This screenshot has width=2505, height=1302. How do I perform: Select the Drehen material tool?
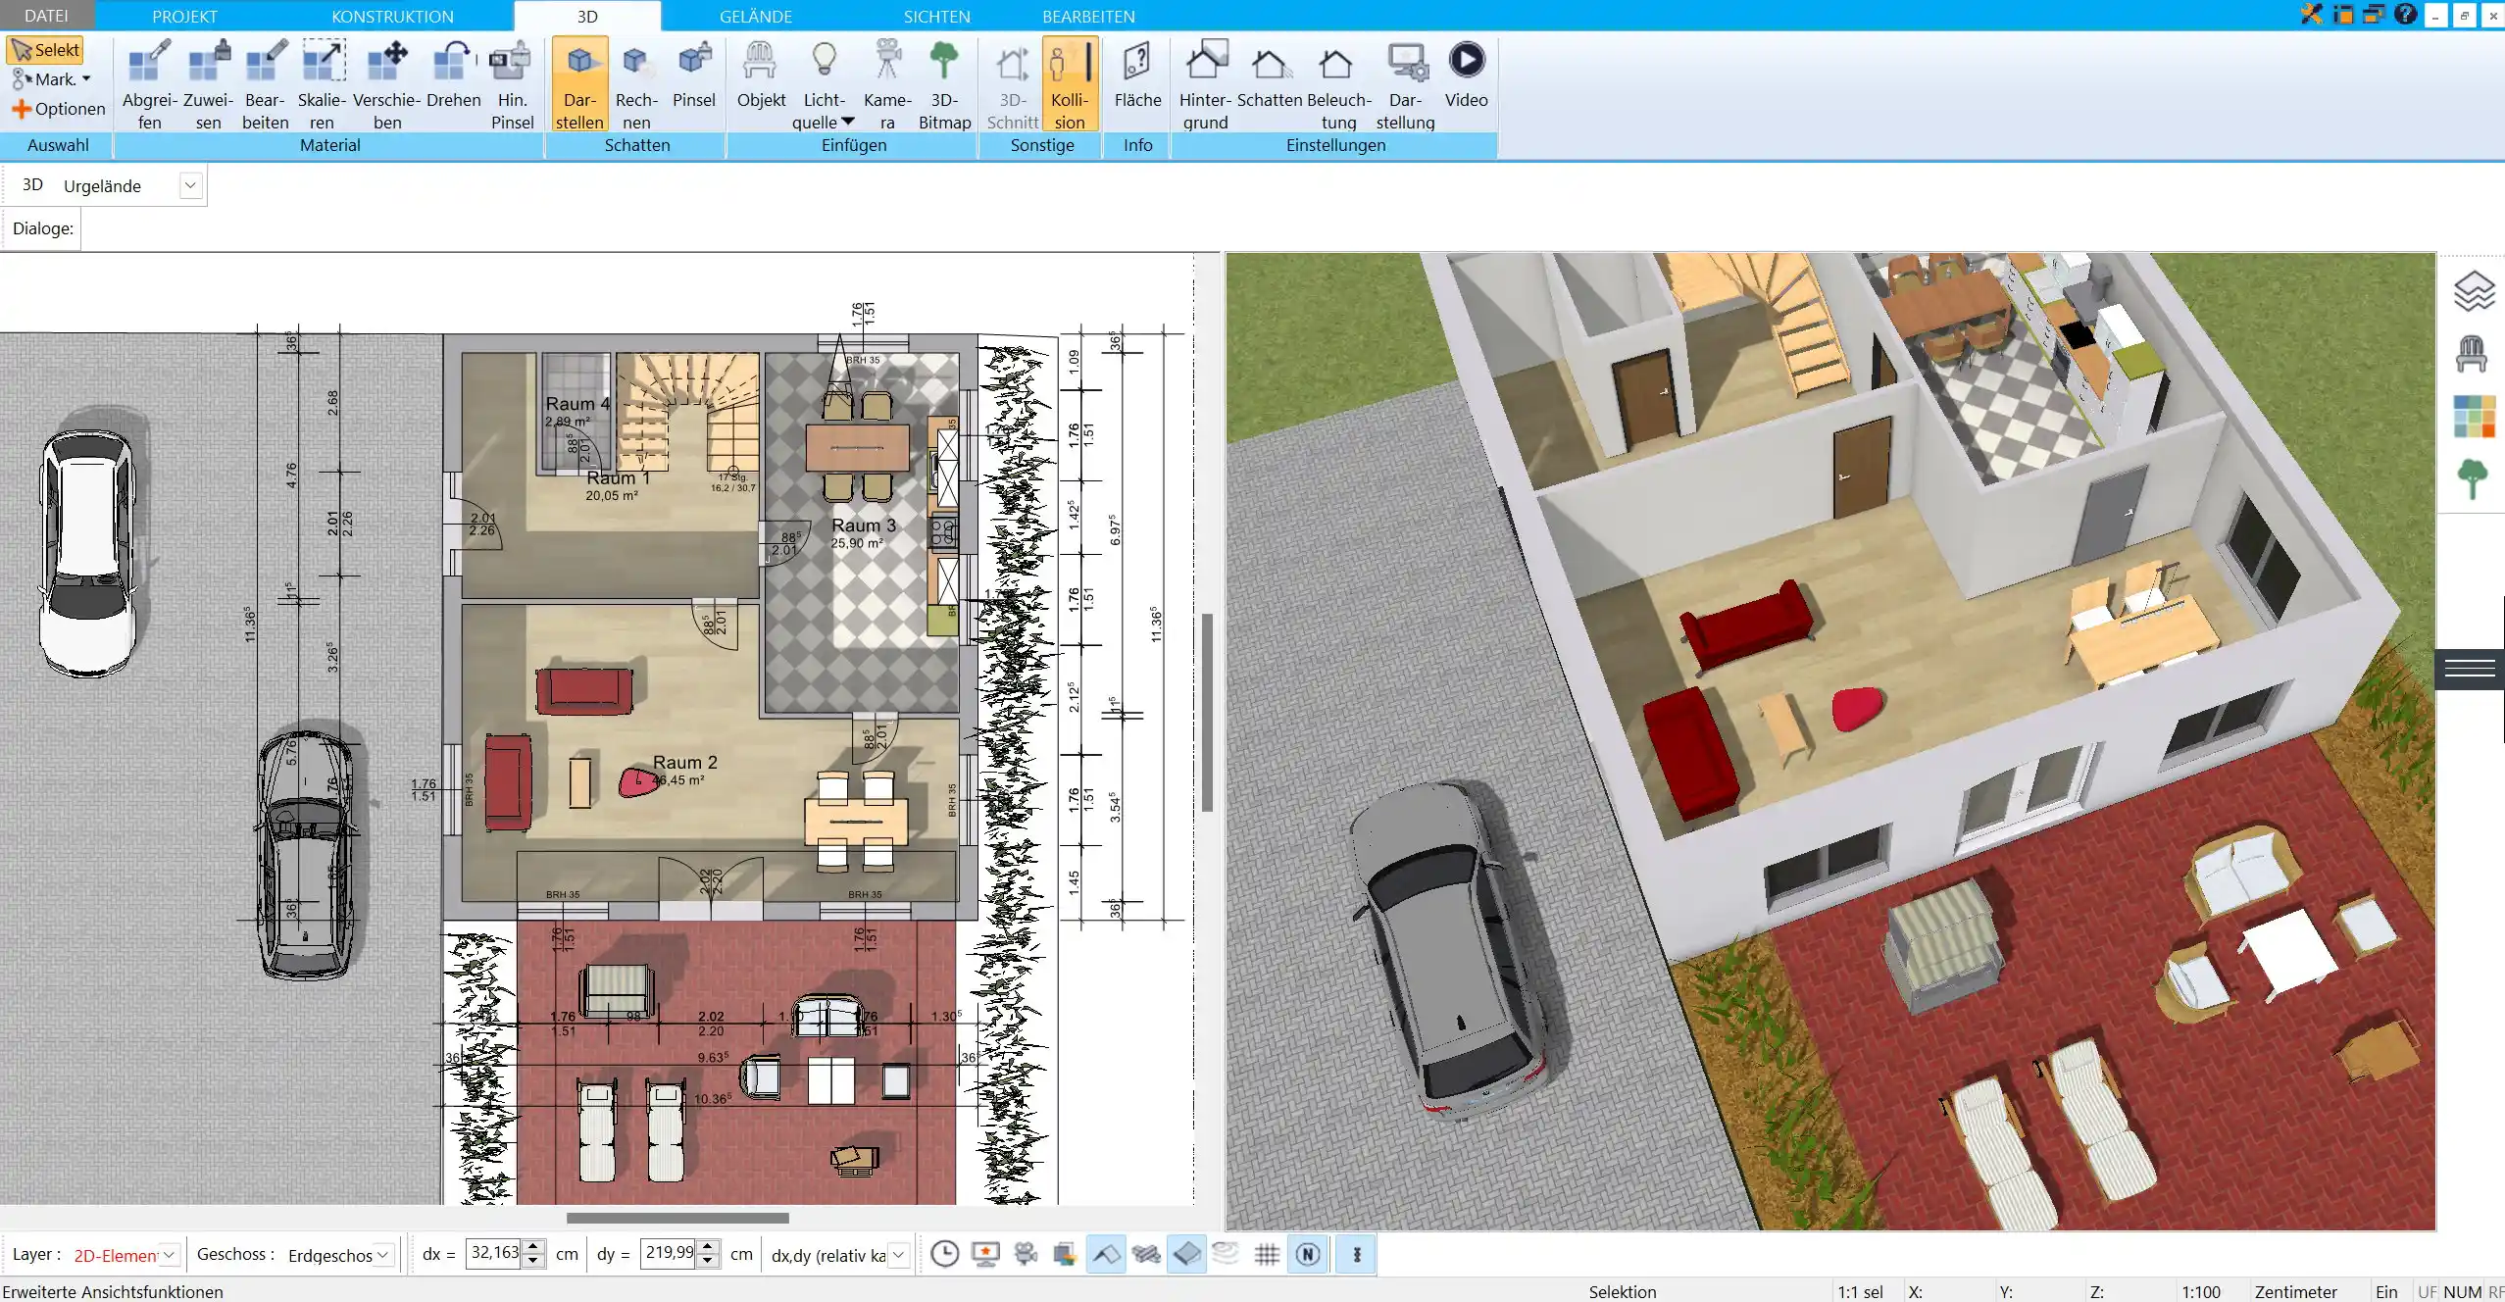[x=454, y=75]
